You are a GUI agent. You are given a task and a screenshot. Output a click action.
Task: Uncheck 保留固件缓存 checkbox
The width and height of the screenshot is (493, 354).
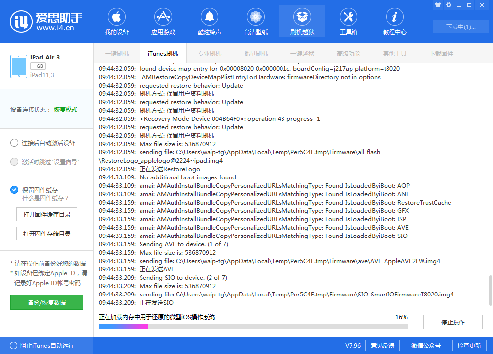[x=14, y=190]
